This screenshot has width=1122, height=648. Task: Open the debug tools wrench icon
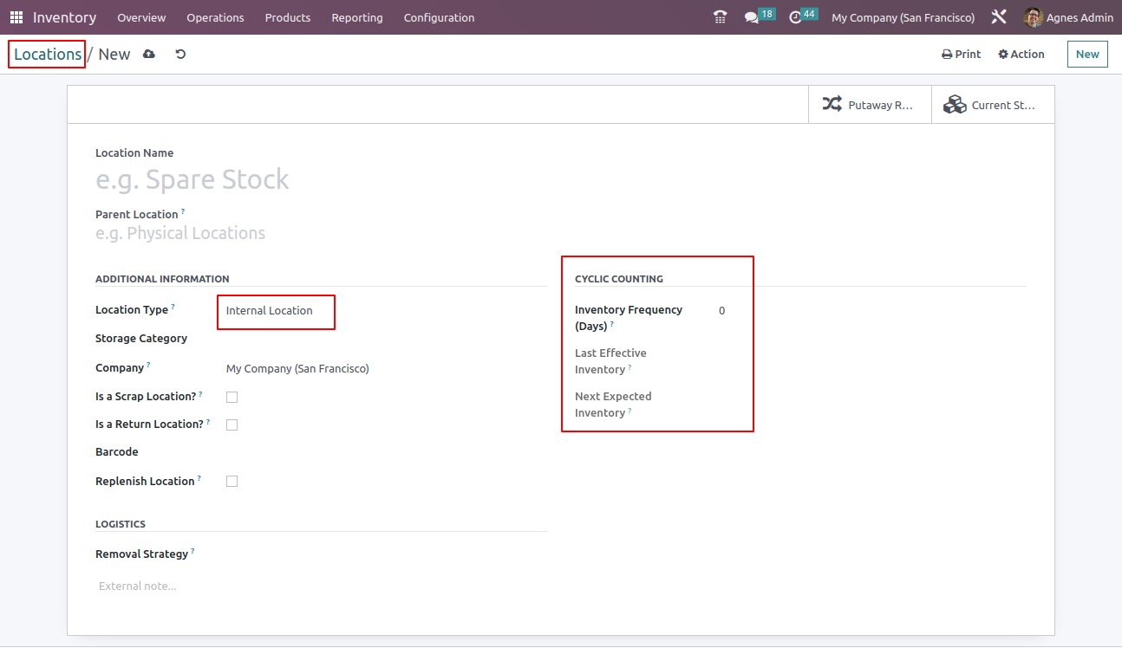tap(999, 17)
